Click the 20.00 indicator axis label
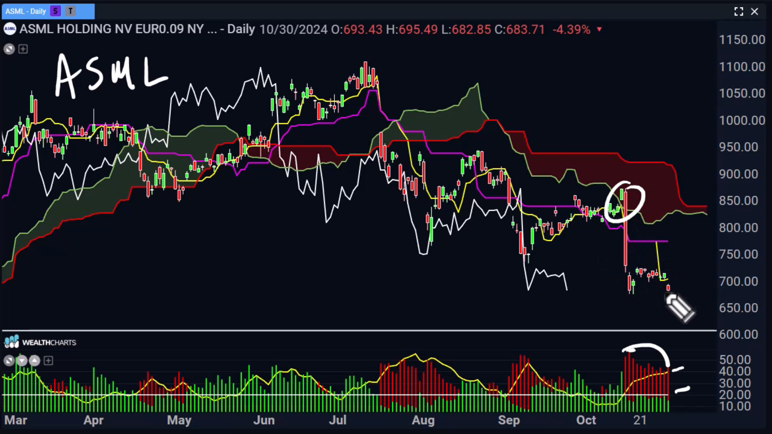 [735, 395]
